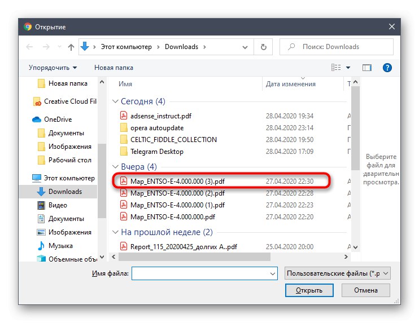
Task: Close the Открытие dialog
Action: (392, 26)
